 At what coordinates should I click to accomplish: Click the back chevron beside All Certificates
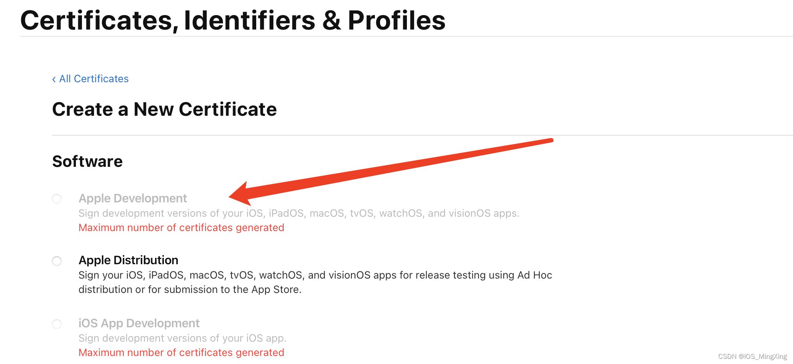[x=54, y=79]
